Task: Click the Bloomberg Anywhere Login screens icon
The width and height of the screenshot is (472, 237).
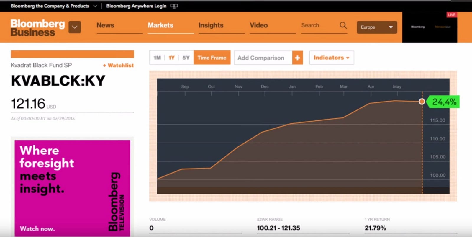Action: pyautogui.click(x=174, y=6)
